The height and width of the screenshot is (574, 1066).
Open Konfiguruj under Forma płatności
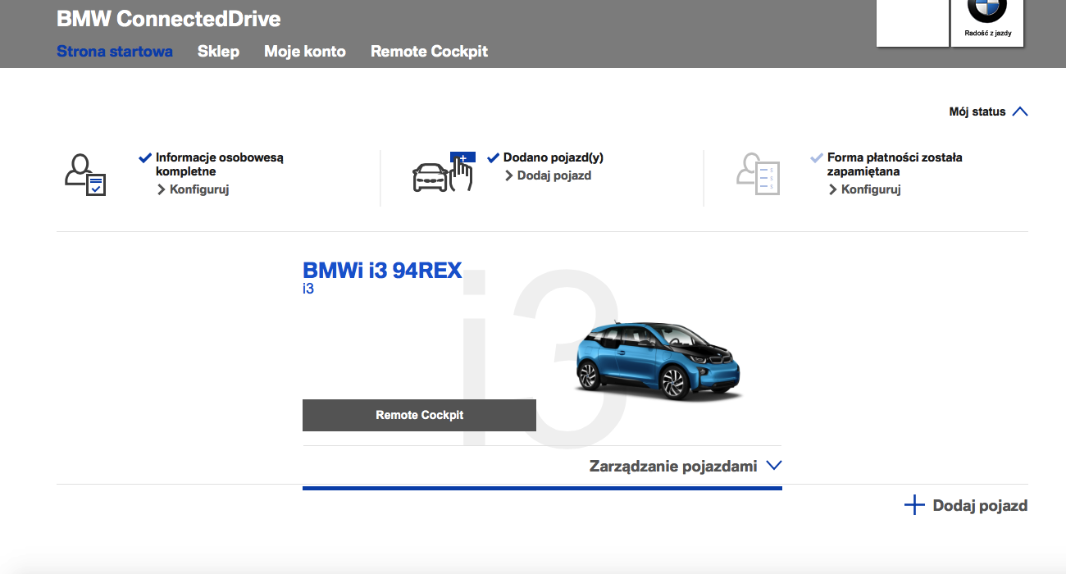pyautogui.click(x=865, y=189)
